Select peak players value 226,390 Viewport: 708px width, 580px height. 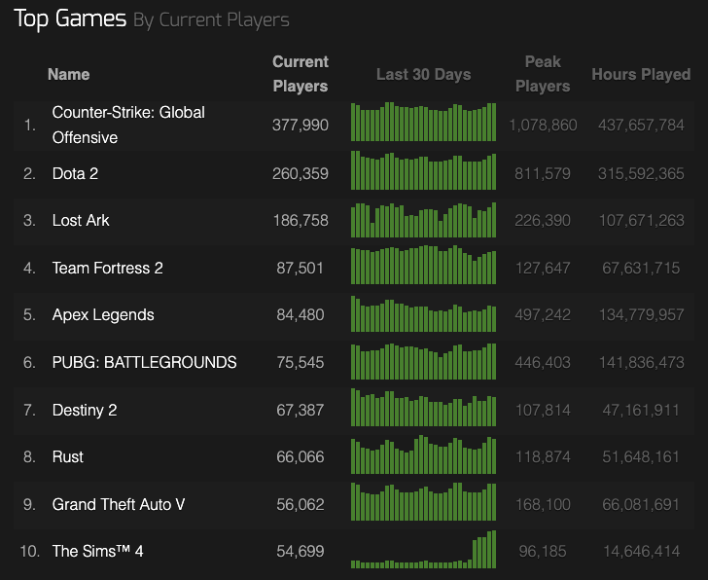point(543,221)
